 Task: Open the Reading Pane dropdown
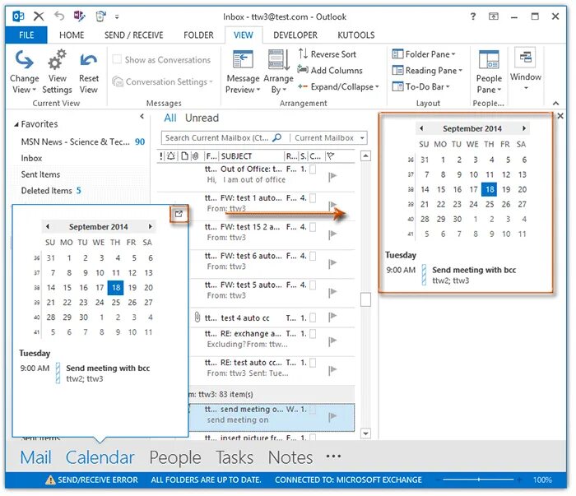coord(427,71)
